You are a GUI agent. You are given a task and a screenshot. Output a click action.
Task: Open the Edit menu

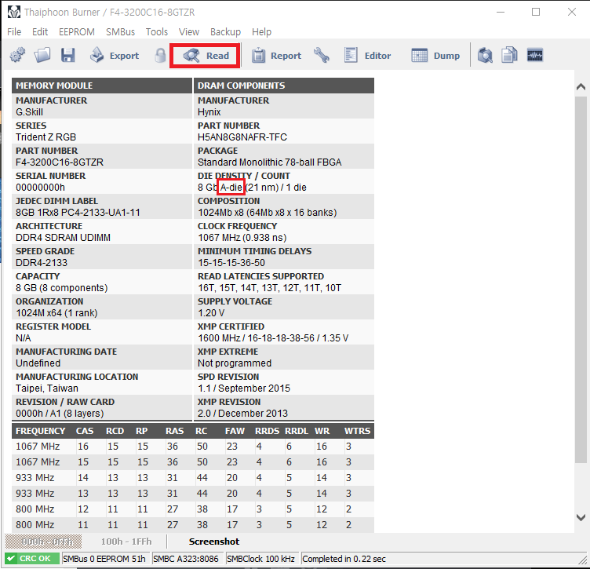[x=40, y=32]
